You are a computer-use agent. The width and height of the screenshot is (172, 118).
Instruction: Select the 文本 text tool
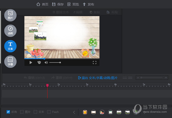[x=10, y=46]
